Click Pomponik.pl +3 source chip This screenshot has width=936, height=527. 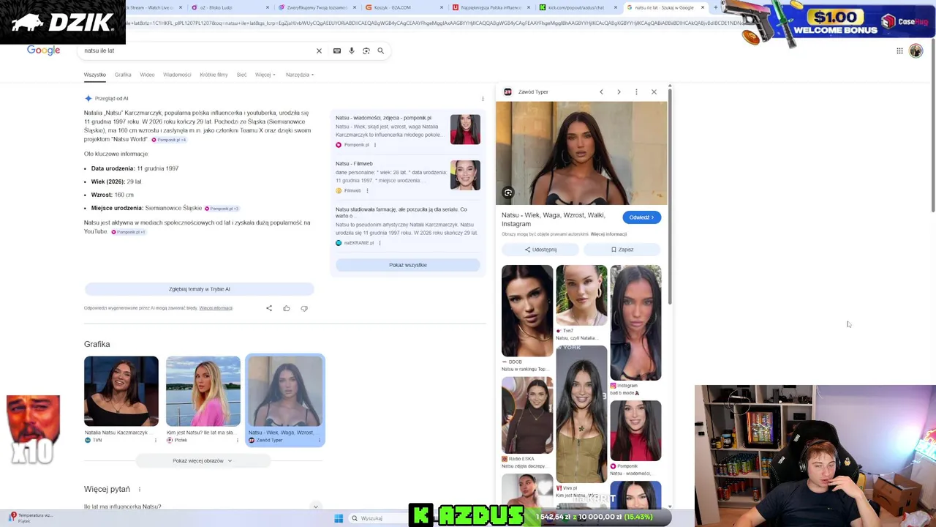pyautogui.click(x=222, y=209)
